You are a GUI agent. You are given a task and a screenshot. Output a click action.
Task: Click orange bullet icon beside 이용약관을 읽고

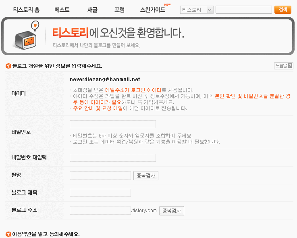(x=8, y=234)
